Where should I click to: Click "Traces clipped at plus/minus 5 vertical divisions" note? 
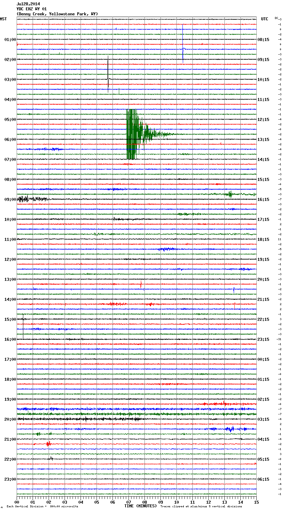pyautogui.click(x=201, y=506)
